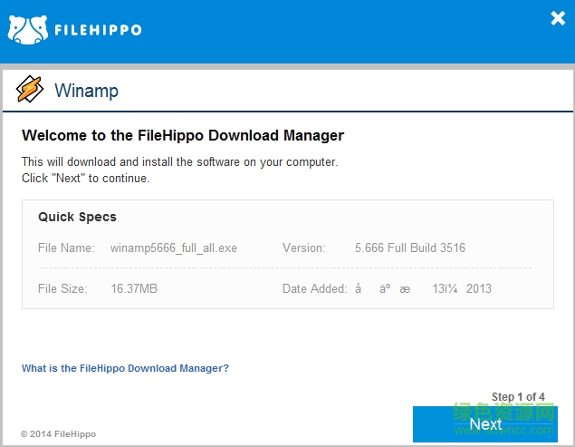Select the Quick Specs heading
Screen dimensions: 575x447
point(77,218)
